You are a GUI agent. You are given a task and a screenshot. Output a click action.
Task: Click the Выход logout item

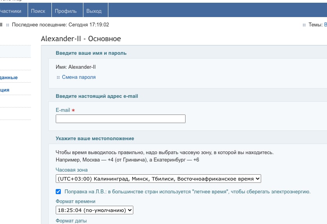tap(95, 11)
